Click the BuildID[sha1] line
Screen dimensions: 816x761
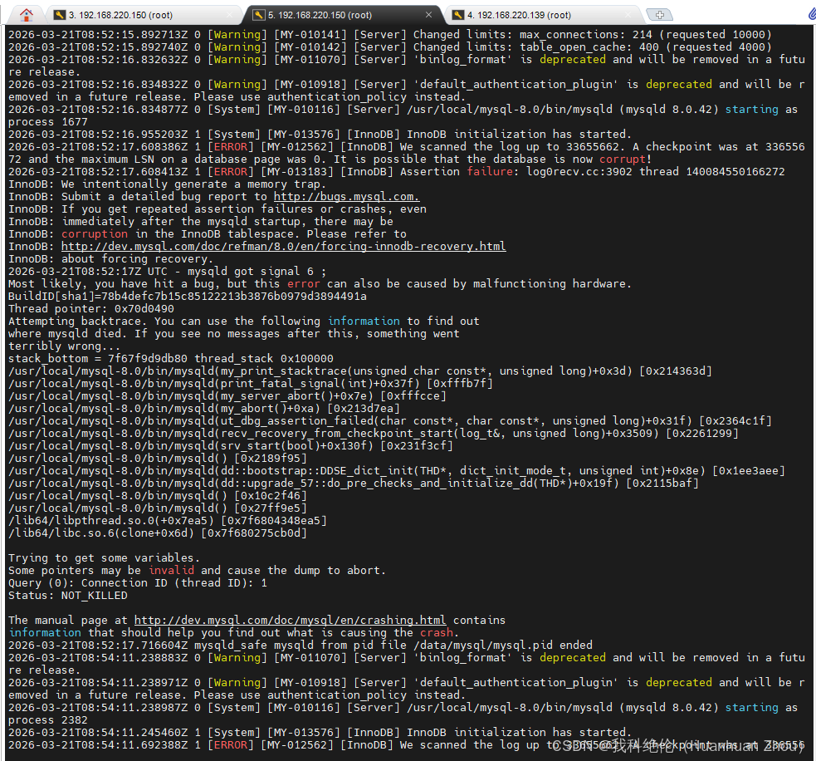(x=188, y=297)
